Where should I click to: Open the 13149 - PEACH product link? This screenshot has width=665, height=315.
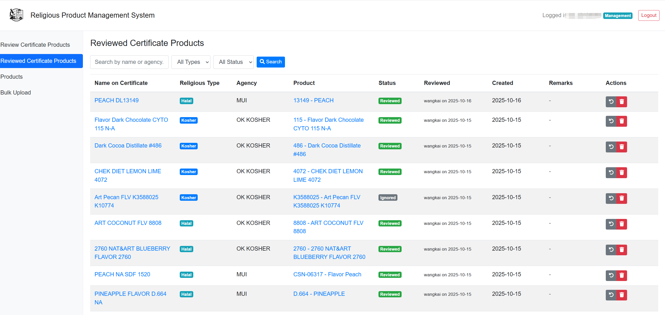(313, 100)
